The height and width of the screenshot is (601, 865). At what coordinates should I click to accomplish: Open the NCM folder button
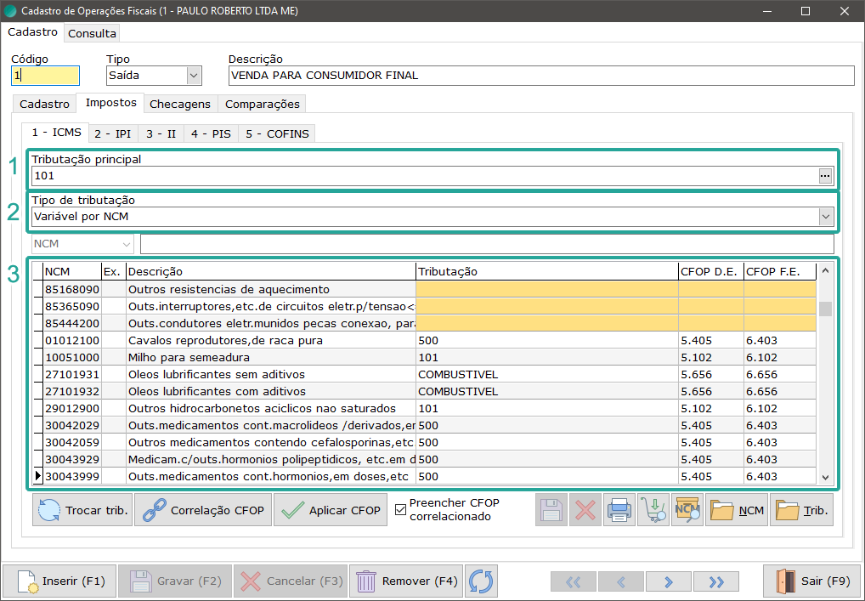point(736,510)
